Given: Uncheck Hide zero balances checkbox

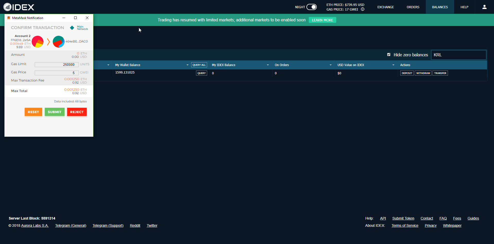Looking at the screenshot, I should (x=389, y=55).
